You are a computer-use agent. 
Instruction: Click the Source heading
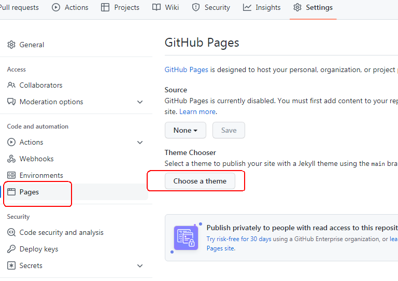pyautogui.click(x=176, y=90)
